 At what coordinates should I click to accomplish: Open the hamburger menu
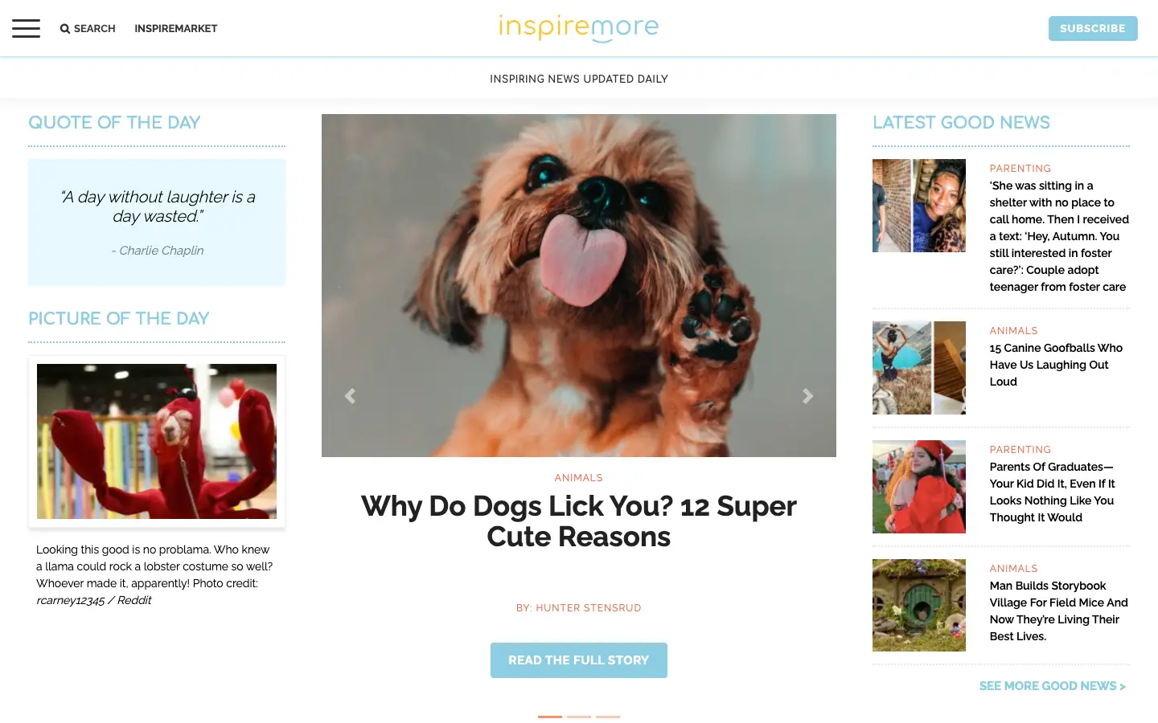(x=26, y=28)
